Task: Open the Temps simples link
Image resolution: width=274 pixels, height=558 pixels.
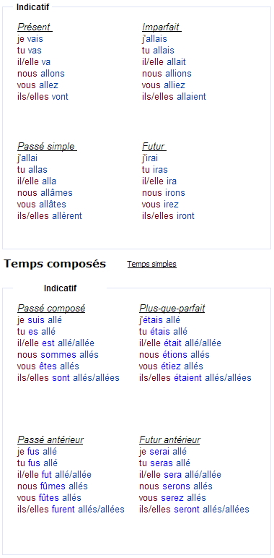Action: coord(151,264)
